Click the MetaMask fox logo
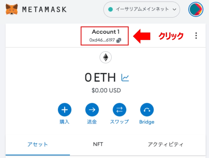Viewport: 209px width, 158px height. point(12,9)
